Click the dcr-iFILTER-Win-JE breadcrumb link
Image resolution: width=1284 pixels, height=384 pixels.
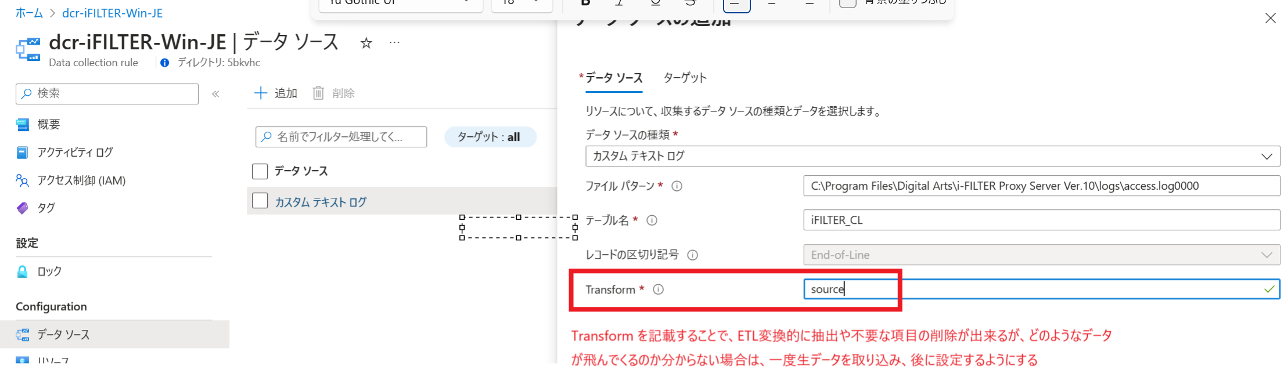point(112,13)
